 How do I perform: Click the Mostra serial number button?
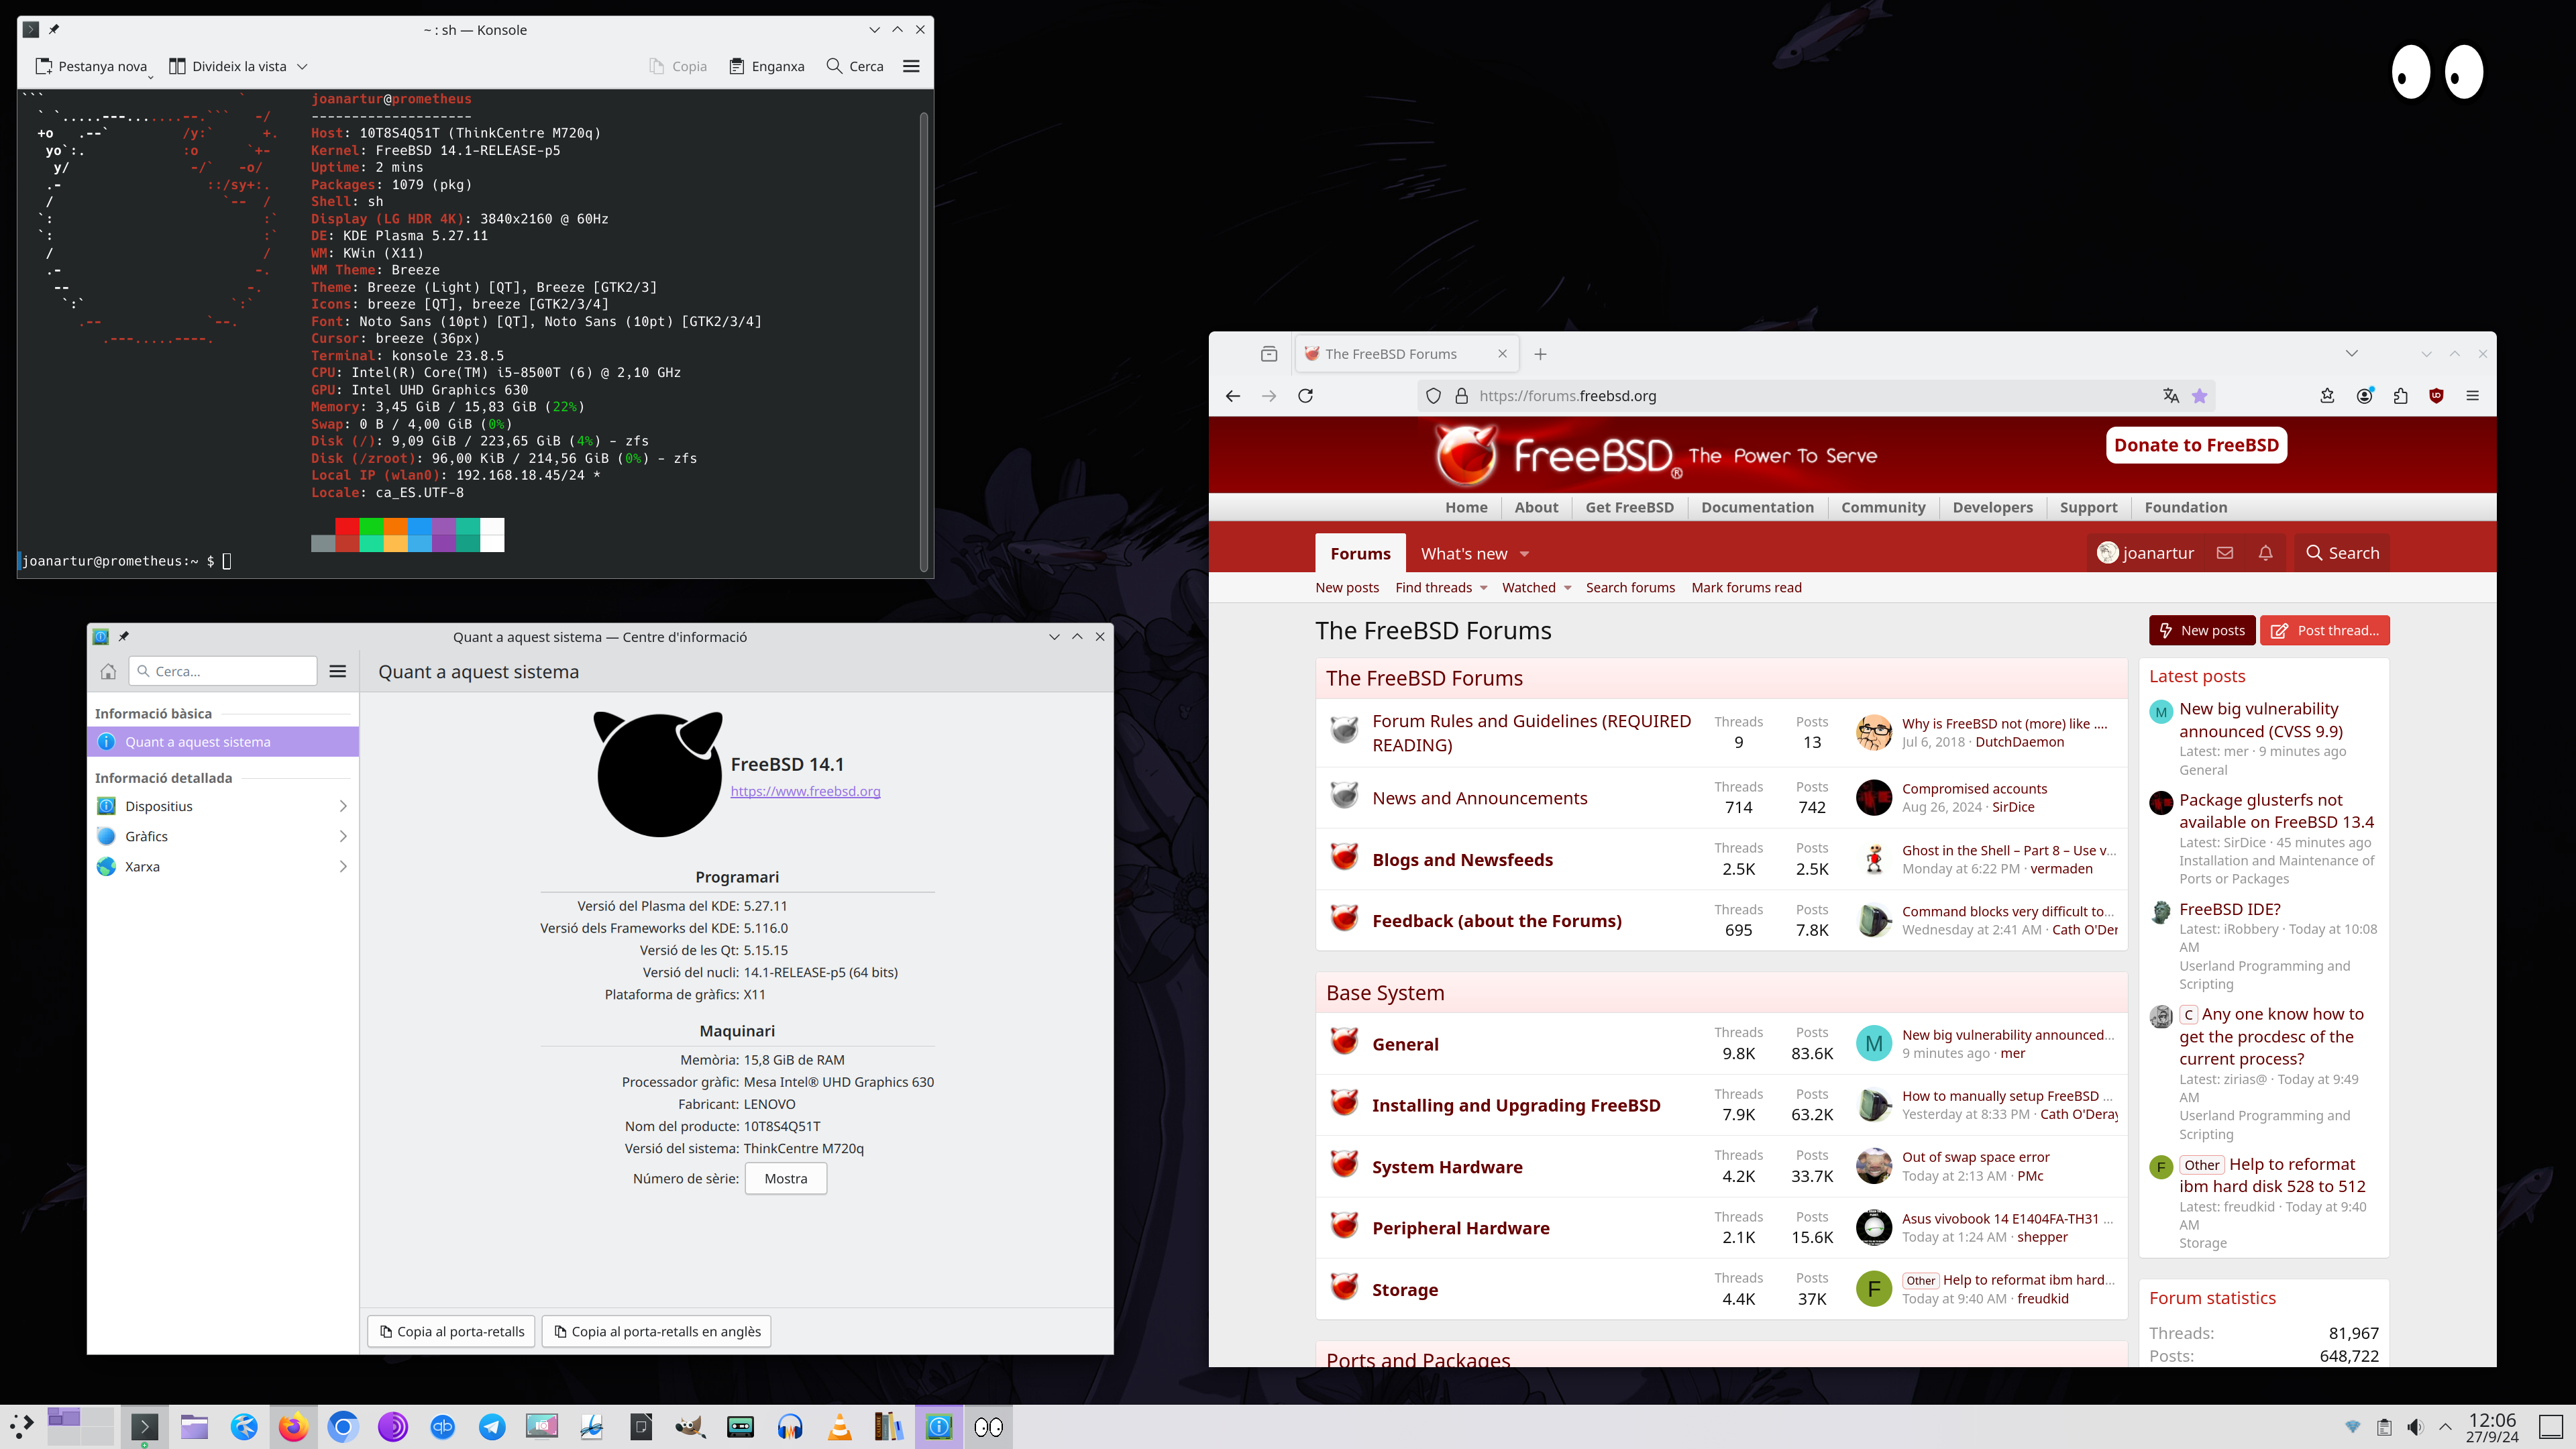pos(785,1179)
